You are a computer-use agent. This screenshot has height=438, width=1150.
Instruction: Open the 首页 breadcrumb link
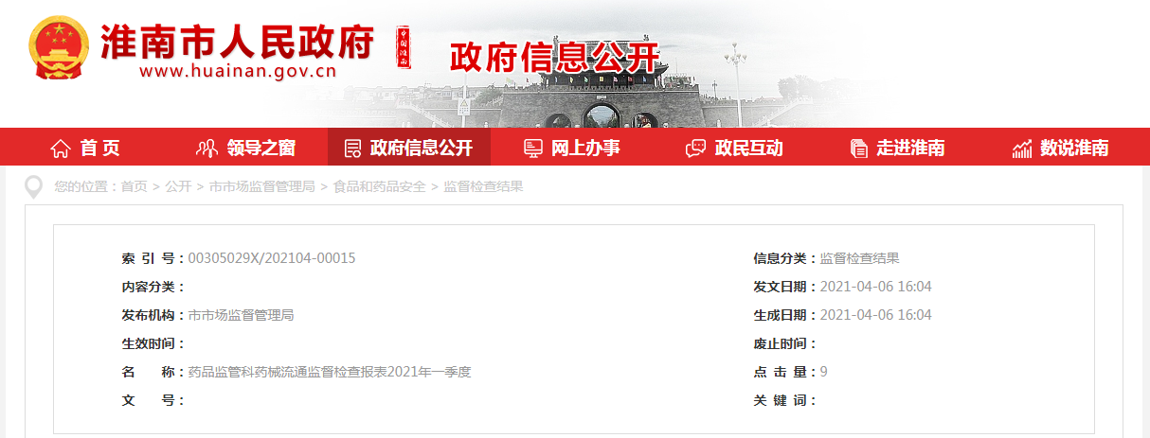134,186
